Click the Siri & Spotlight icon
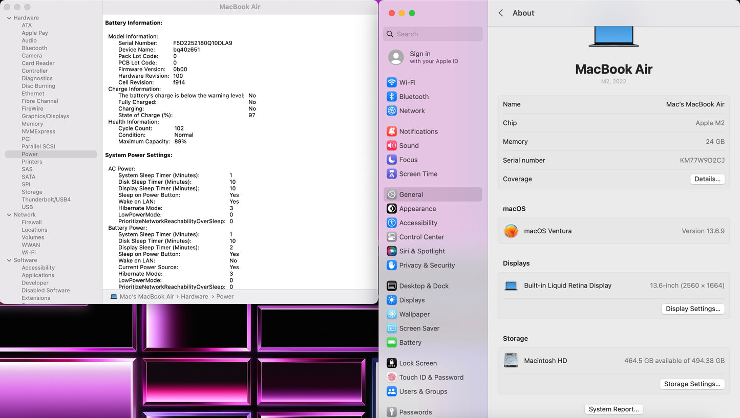 click(392, 251)
